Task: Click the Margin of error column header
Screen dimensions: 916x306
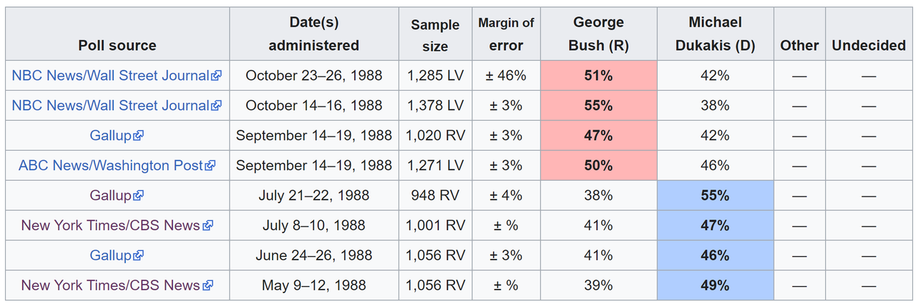Action: 506,34
